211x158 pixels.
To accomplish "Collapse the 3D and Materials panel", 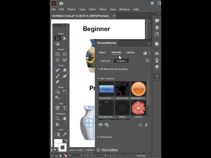I will click(x=149, y=43).
